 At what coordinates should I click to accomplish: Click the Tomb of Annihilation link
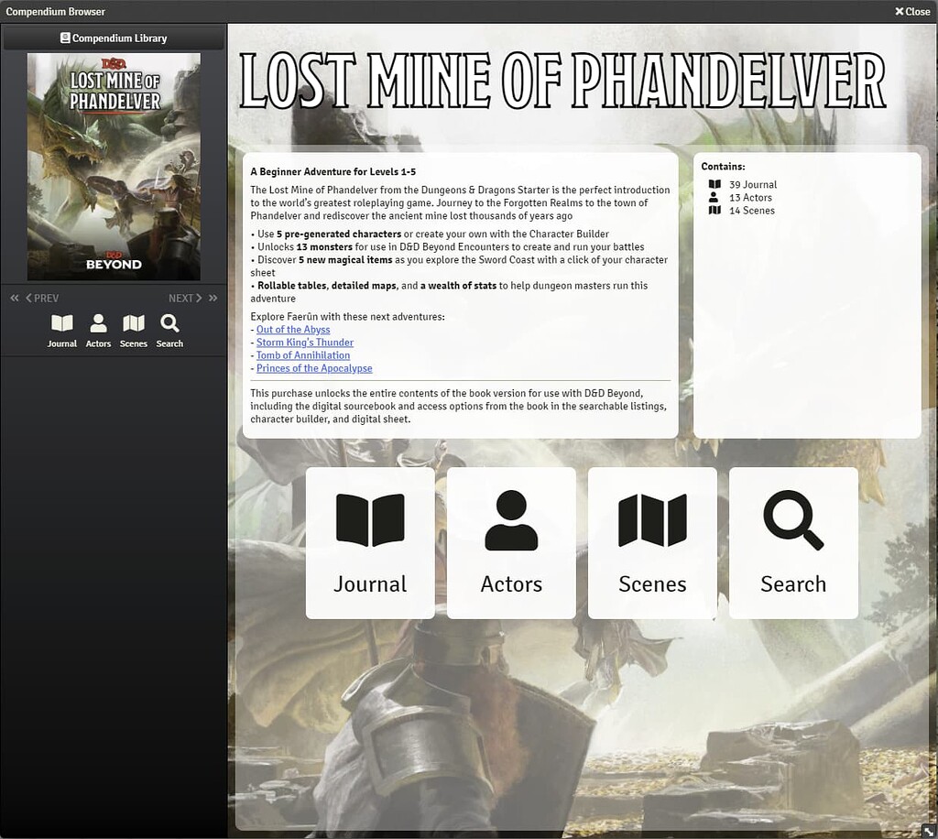(x=302, y=355)
